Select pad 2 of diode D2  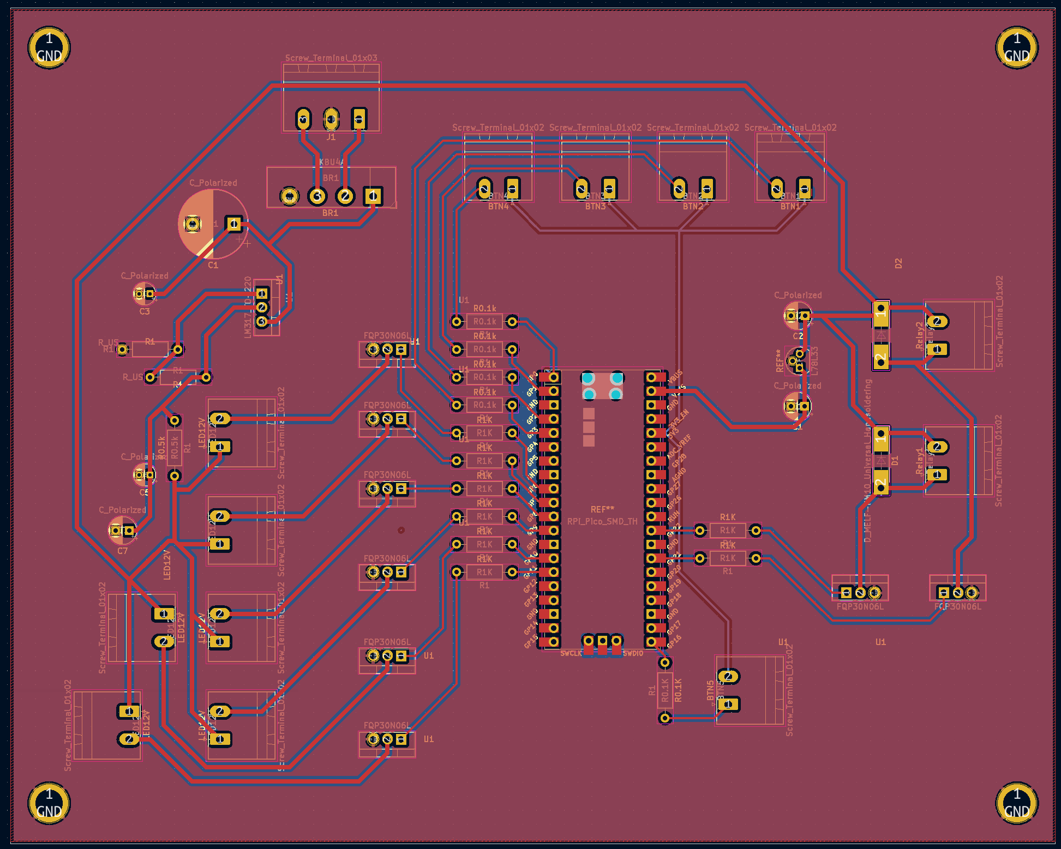tap(880, 357)
